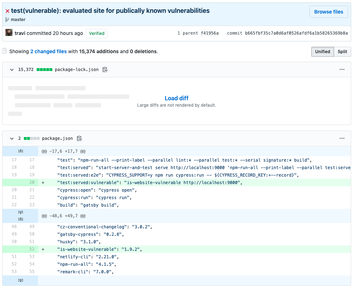Viewport: 354px width, 289px height.
Task: Switch to Split diff view
Action: pos(342,52)
